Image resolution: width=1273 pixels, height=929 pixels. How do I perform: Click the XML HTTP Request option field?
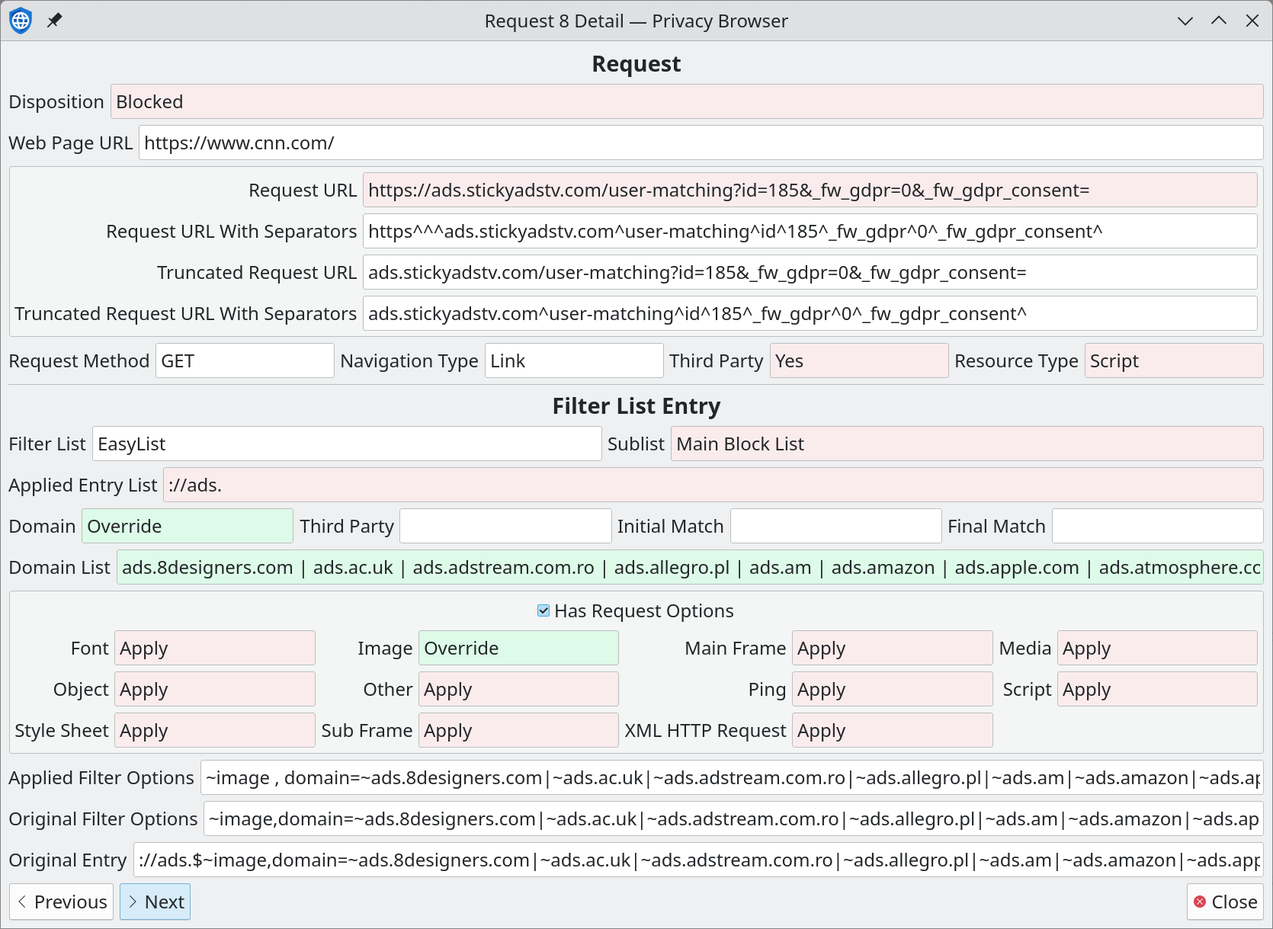point(893,730)
